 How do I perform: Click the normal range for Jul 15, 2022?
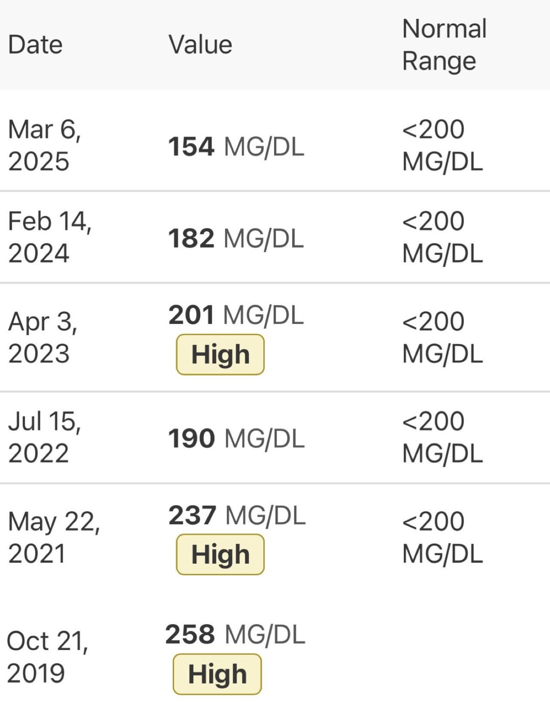tap(442, 438)
